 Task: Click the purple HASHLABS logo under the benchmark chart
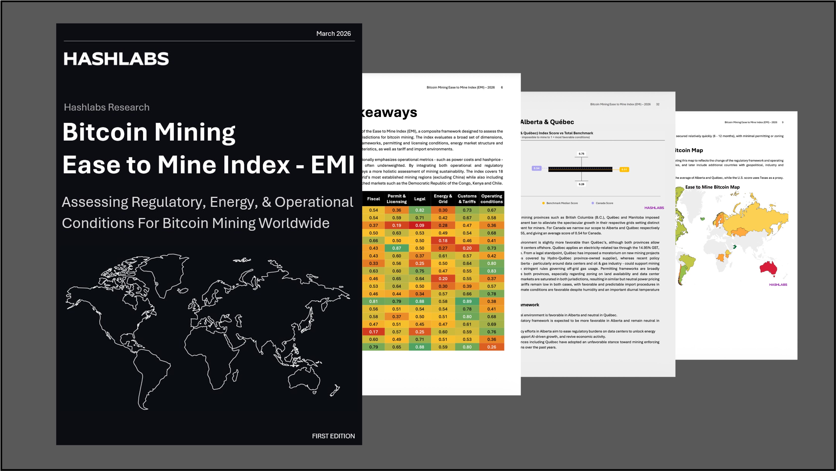654,208
